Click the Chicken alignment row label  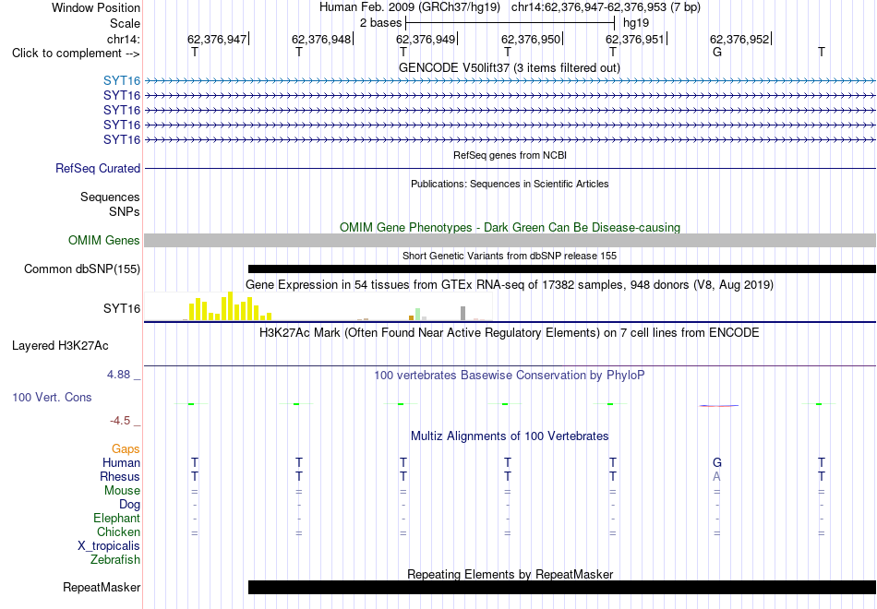(x=118, y=531)
